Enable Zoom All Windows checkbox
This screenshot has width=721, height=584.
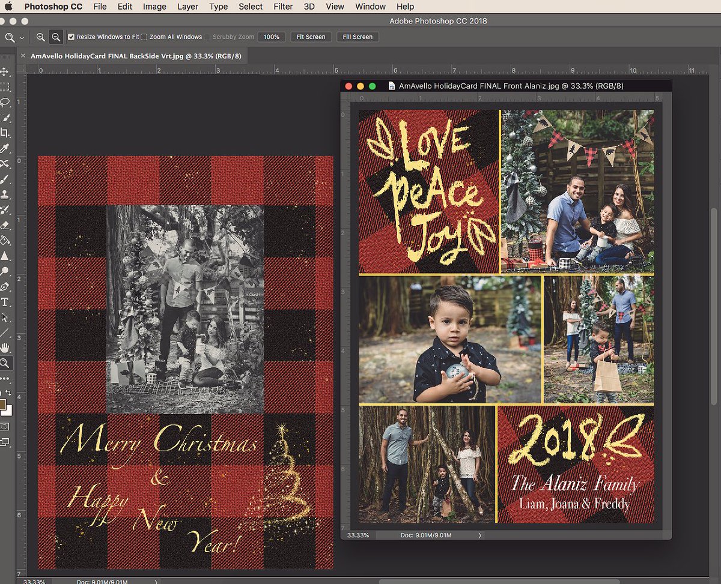144,37
